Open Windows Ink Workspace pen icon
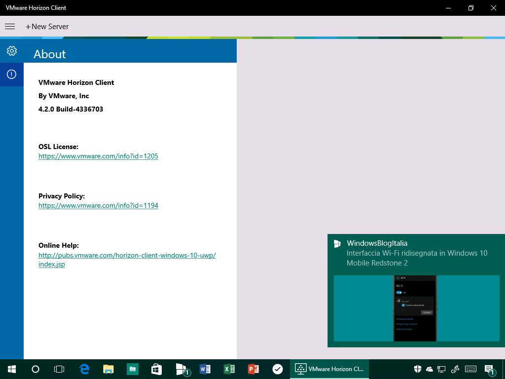Viewport: 505px width, 379px height. 455,369
